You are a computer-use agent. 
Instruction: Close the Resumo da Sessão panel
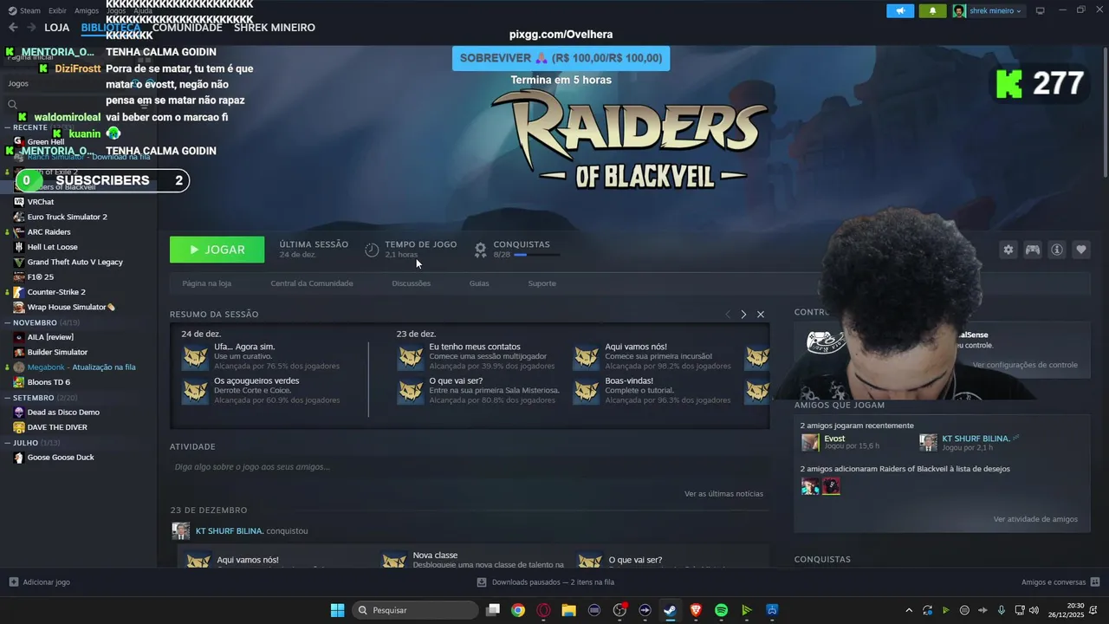coord(761,314)
